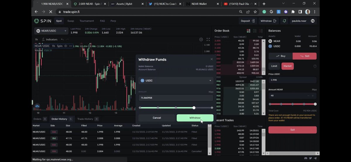Open a new browser tab with plus

coord(264,4)
